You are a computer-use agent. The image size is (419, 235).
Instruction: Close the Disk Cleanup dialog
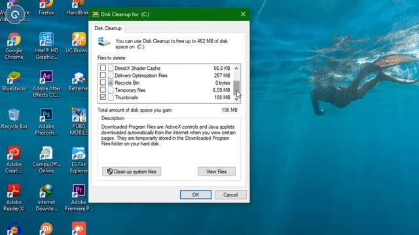243,14
